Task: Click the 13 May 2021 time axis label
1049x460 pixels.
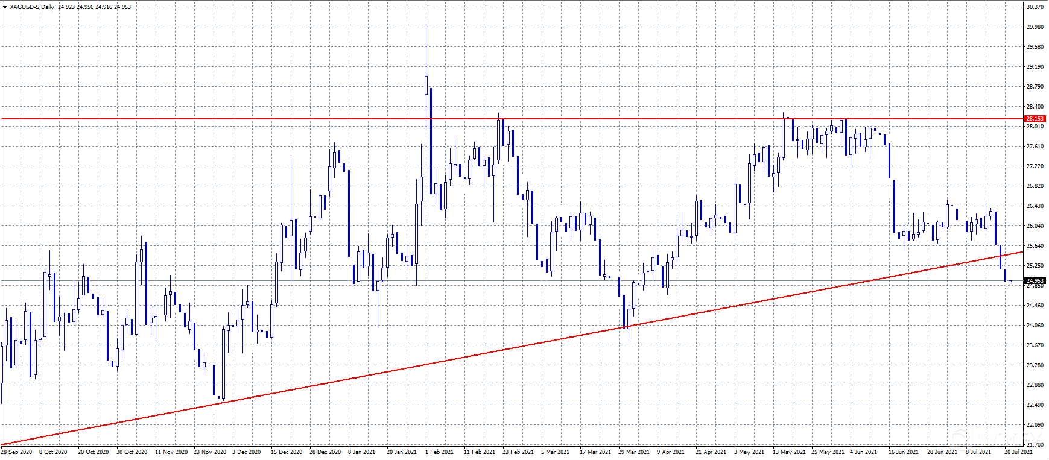Action: (790, 452)
